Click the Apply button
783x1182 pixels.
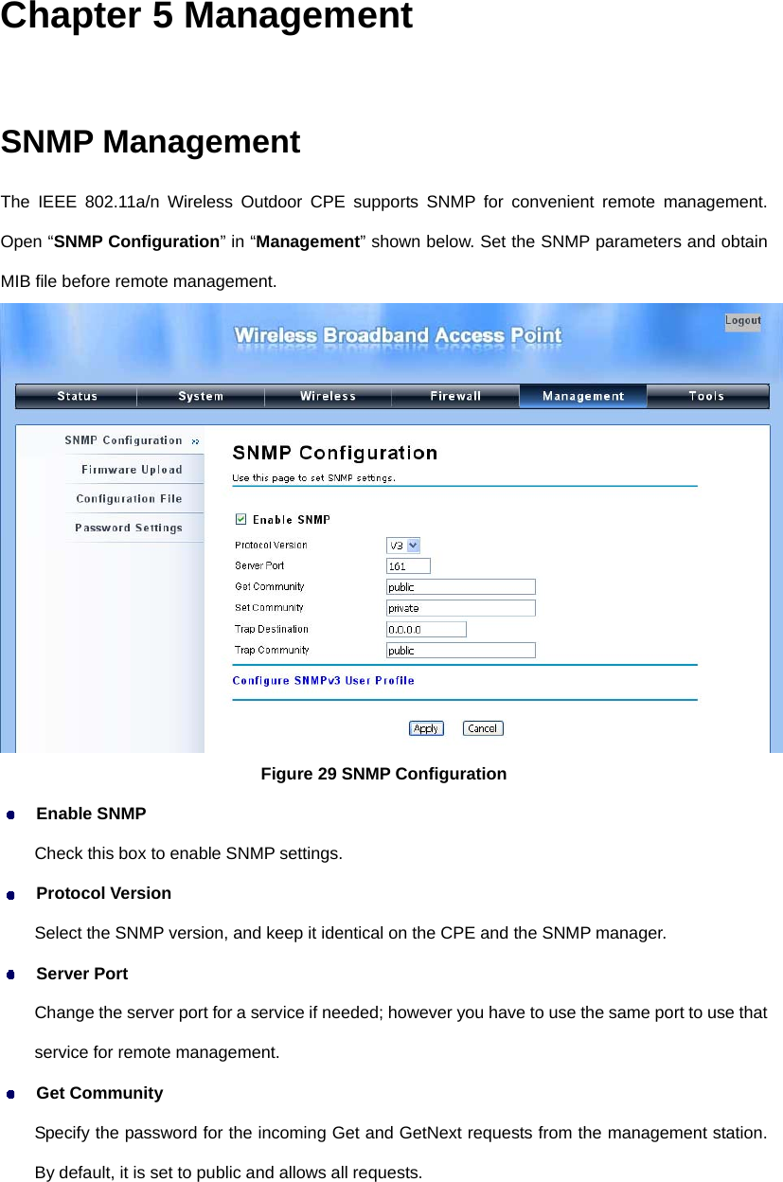point(426,728)
